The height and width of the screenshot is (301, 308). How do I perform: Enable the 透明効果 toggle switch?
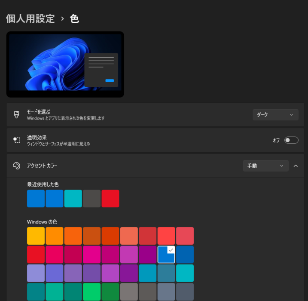coord(291,140)
